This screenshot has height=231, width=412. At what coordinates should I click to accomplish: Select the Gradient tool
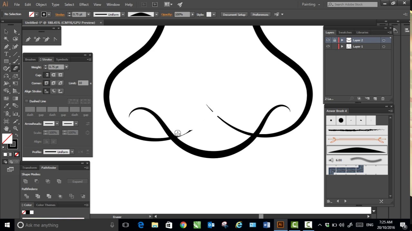15,98
